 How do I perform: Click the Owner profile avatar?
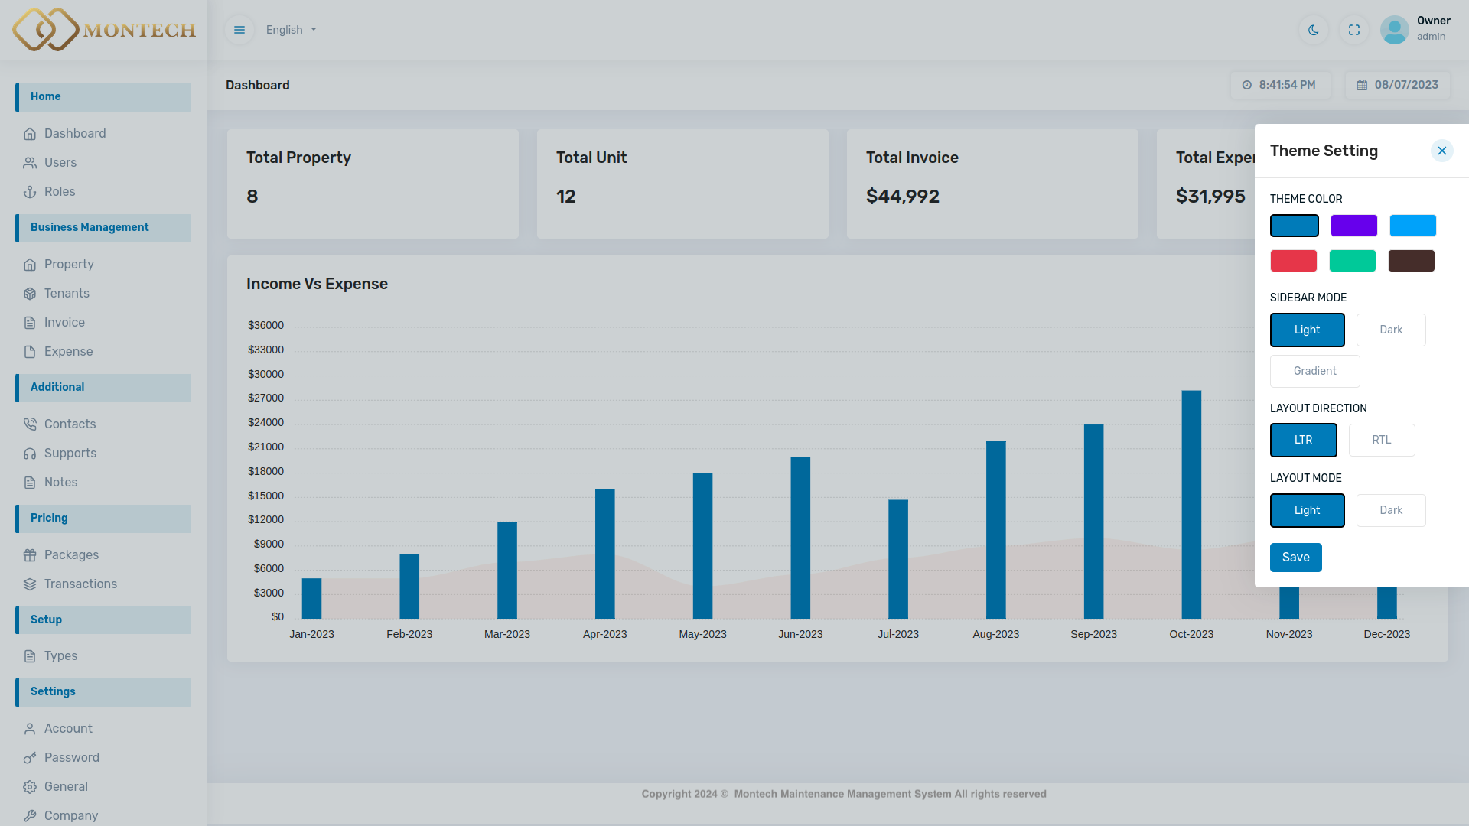coord(1394,30)
